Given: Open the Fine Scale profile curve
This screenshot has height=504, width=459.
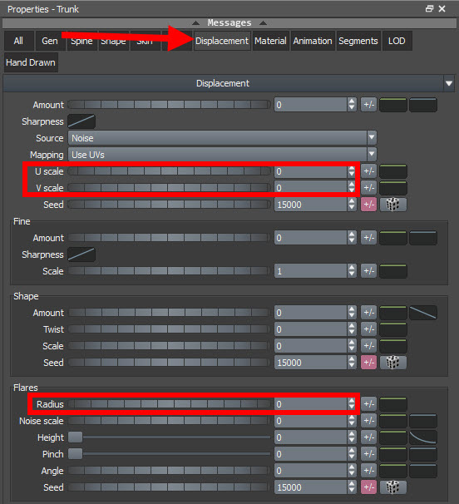Looking at the screenshot, I should [392, 271].
